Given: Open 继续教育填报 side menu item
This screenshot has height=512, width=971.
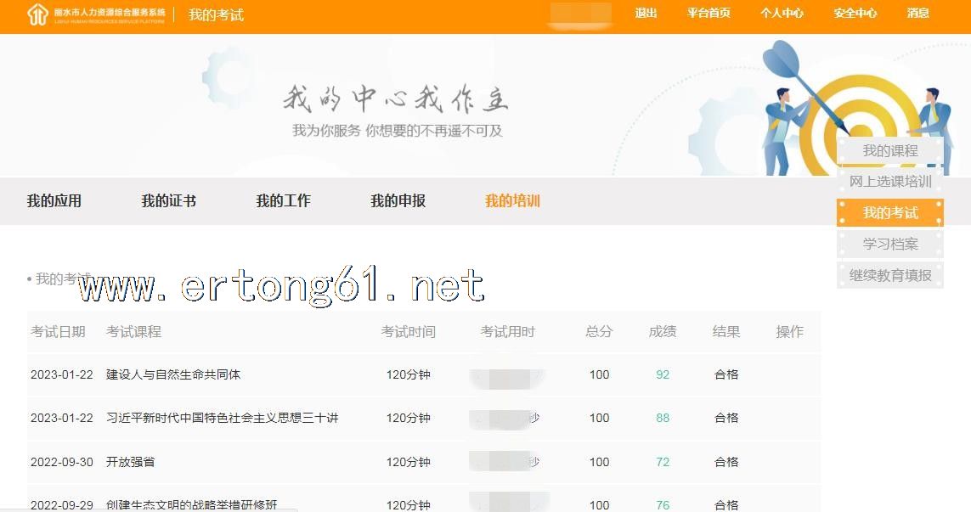Looking at the screenshot, I should pos(889,275).
